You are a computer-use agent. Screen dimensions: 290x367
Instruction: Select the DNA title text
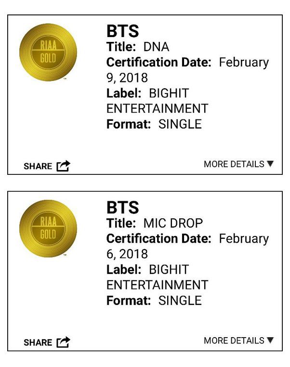(x=156, y=47)
